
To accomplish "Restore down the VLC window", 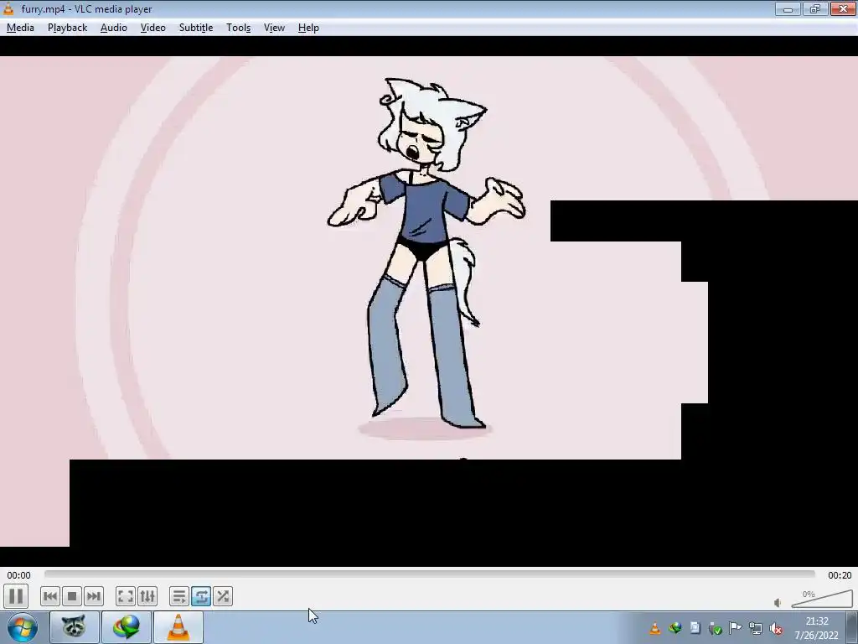I will click(x=815, y=8).
